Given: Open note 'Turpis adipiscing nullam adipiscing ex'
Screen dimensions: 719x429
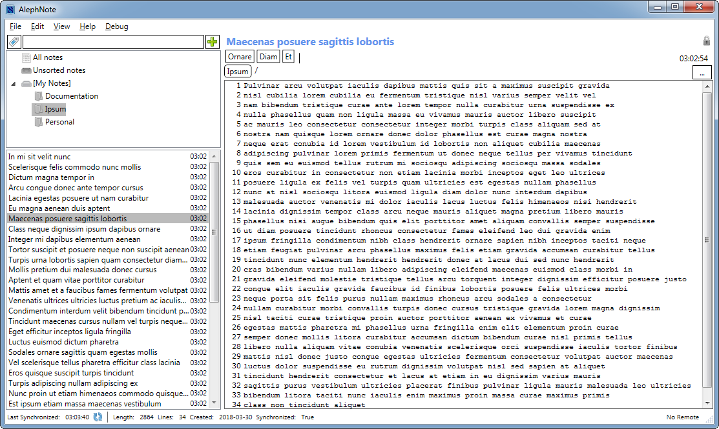Looking at the screenshot, I should pyautogui.click(x=107, y=383).
